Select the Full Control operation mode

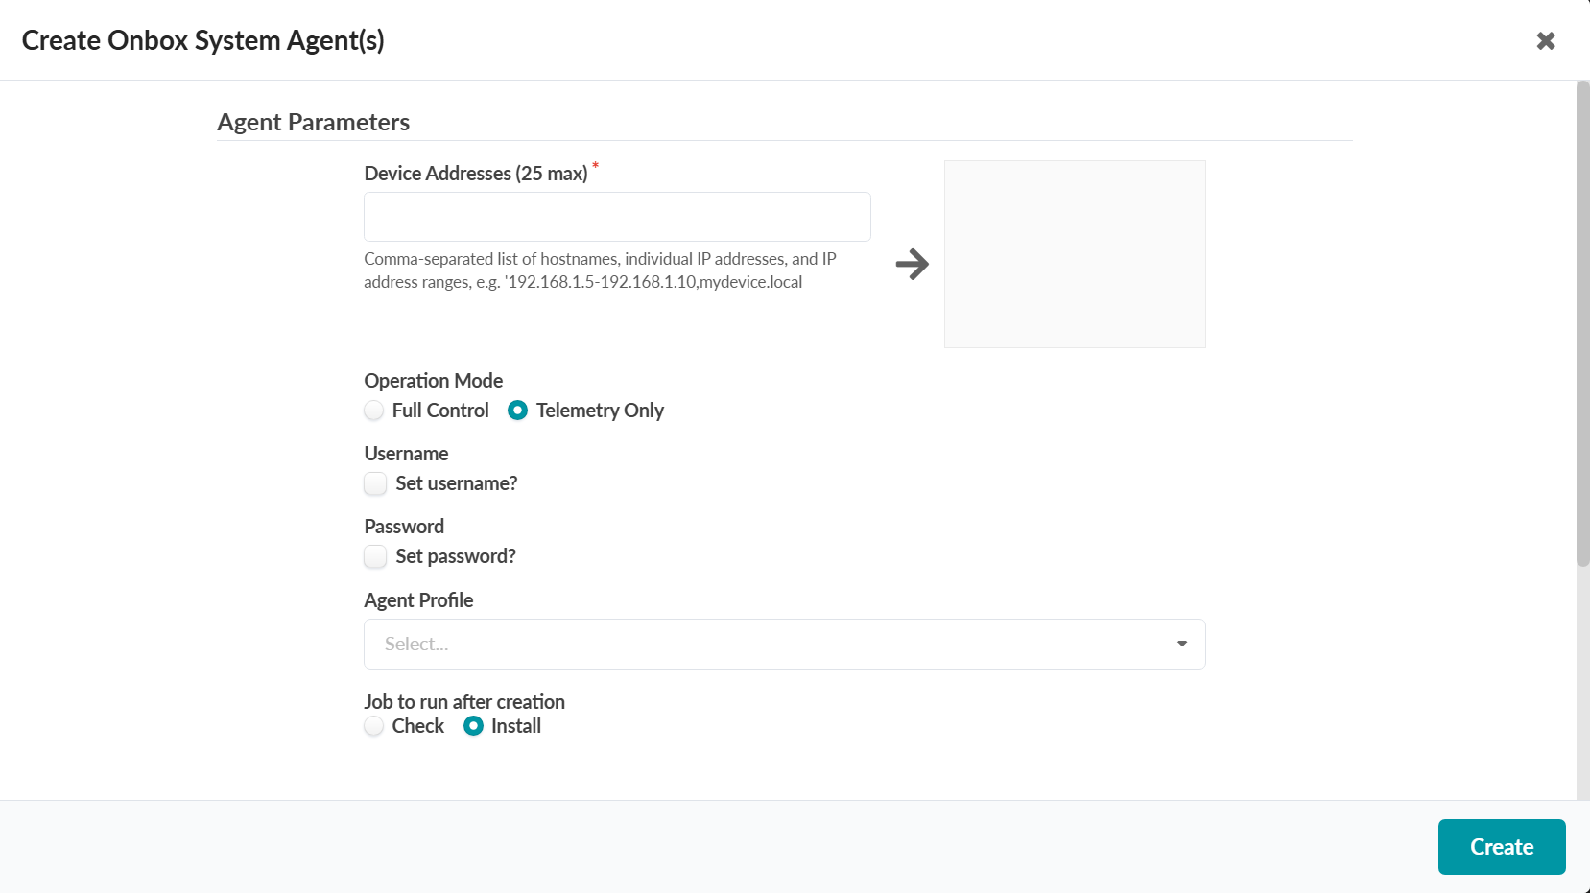374,411
